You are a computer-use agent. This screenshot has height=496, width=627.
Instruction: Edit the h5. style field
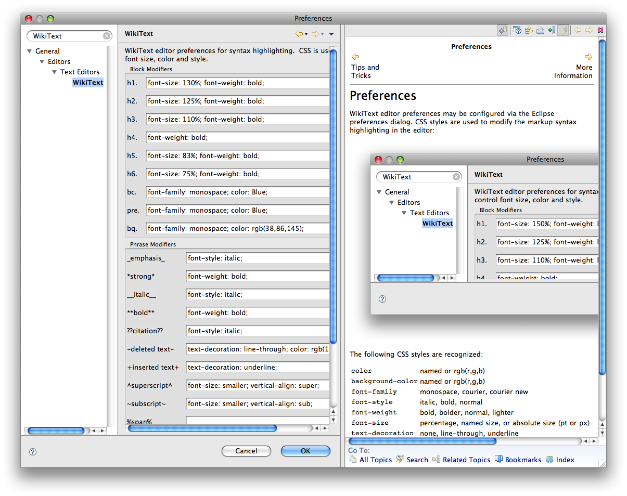coord(238,155)
